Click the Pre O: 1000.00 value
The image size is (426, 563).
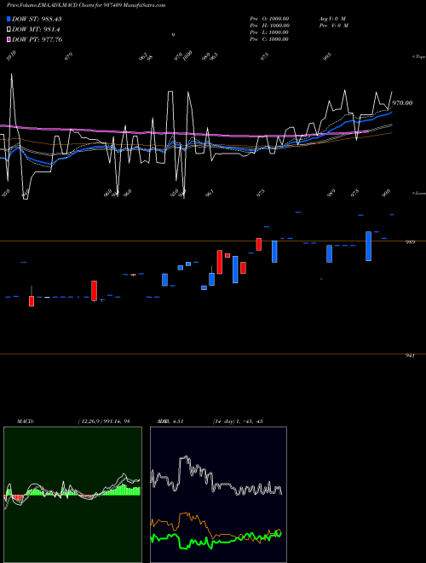coord(269,18)
